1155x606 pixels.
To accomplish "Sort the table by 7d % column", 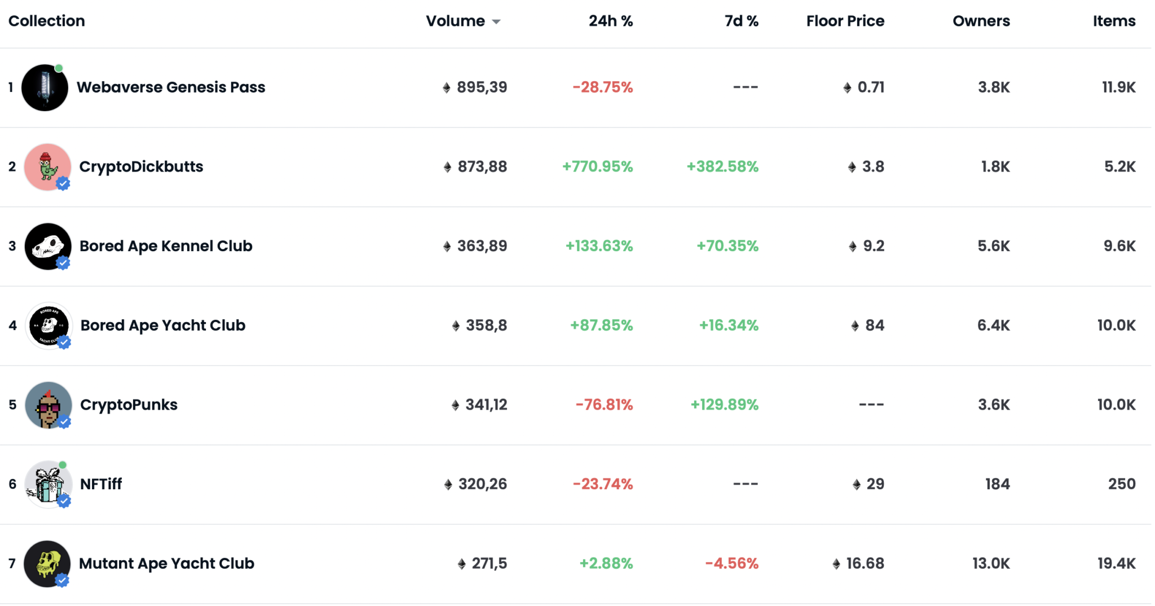I will click(741, 21).
